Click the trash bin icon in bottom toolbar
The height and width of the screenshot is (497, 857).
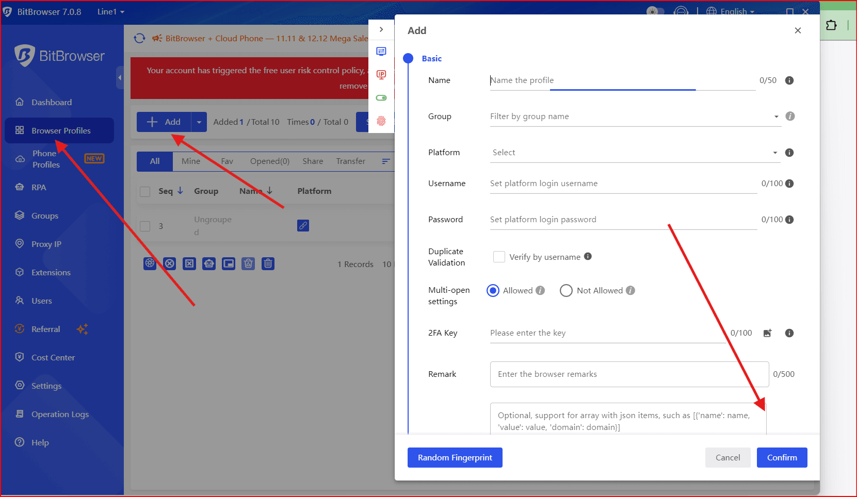coord(268,264)
